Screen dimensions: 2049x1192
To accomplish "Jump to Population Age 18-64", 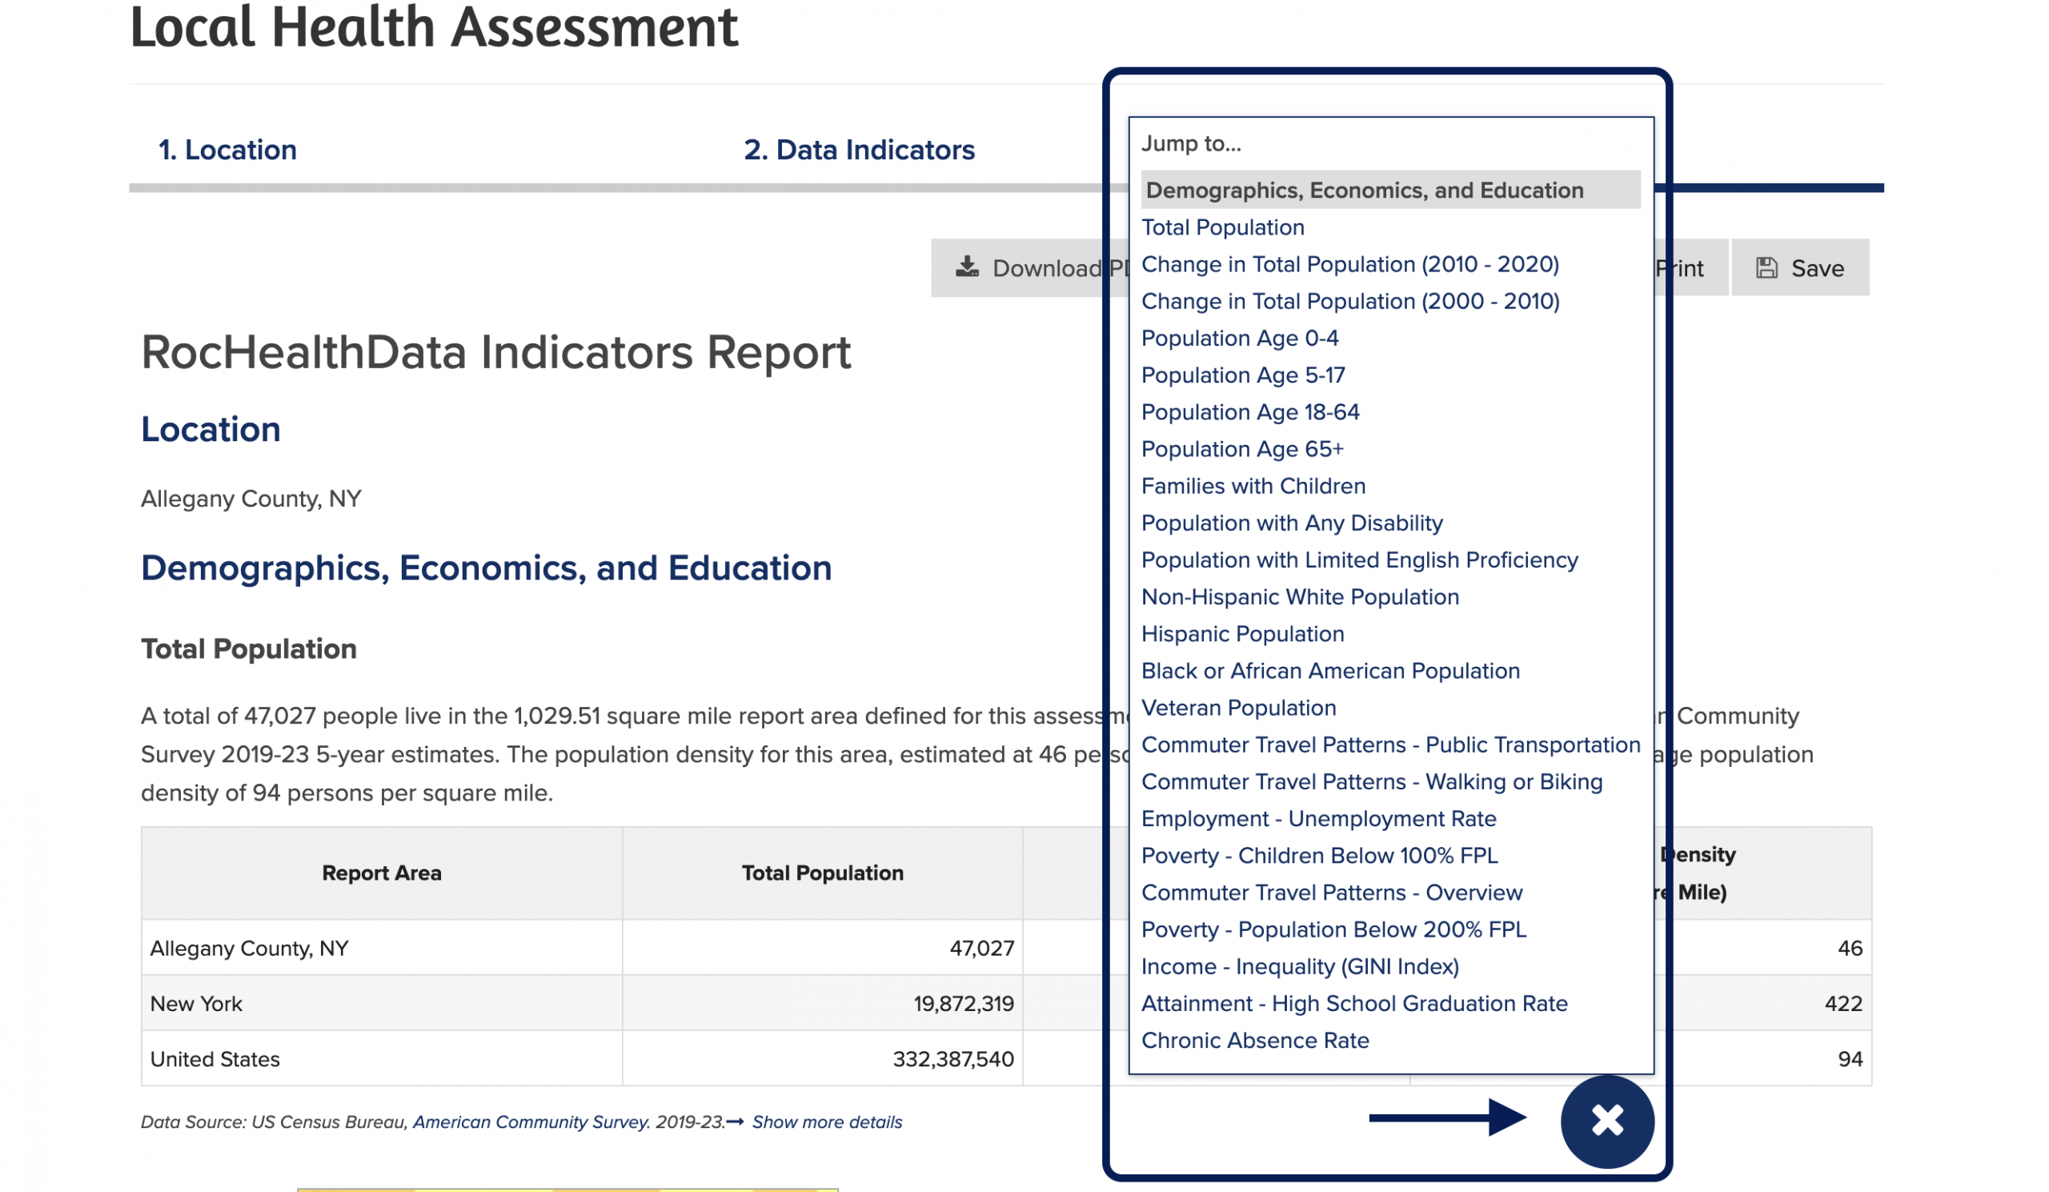I will (x=1249, y=411).
